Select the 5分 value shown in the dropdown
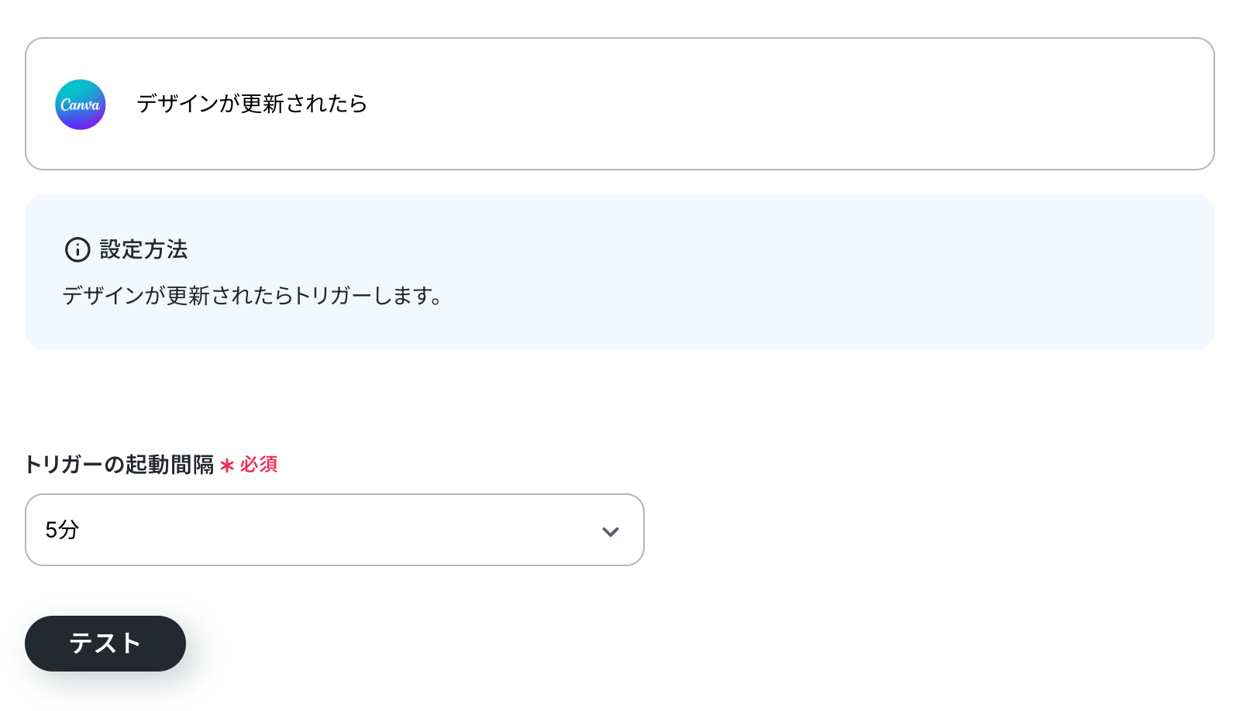 [x=62, y=530]
